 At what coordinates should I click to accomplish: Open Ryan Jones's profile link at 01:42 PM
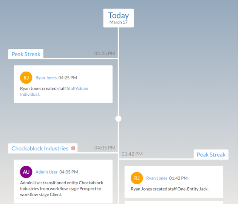pyautogui.click(x=156, y=178)
